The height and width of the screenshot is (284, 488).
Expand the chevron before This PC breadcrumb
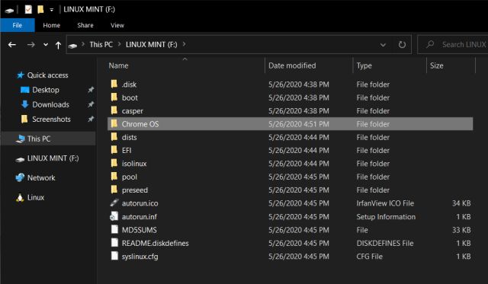pyautogui.click(x=83, y=44)
